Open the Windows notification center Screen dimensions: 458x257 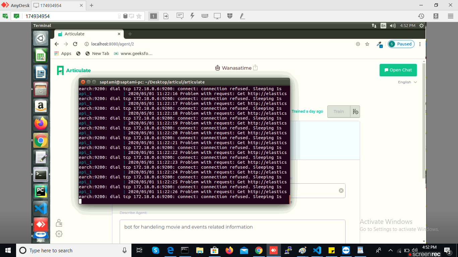click(447, 250)
